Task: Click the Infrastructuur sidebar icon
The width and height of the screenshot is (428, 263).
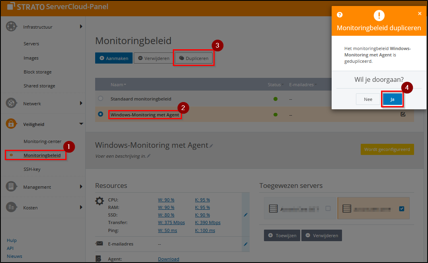Action: (x=12, y=27)
